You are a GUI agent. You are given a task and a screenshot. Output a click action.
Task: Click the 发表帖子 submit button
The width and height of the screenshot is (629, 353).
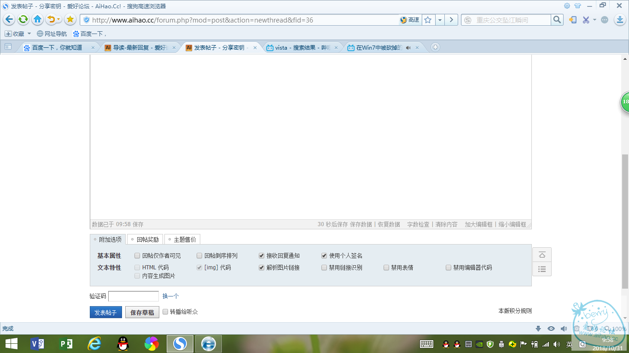[x=106, y=312]
